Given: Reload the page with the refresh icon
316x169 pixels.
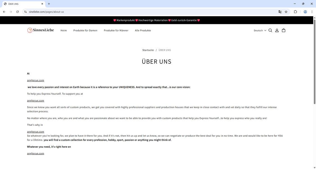Looking at the screenshot, I should coord(17,12).
